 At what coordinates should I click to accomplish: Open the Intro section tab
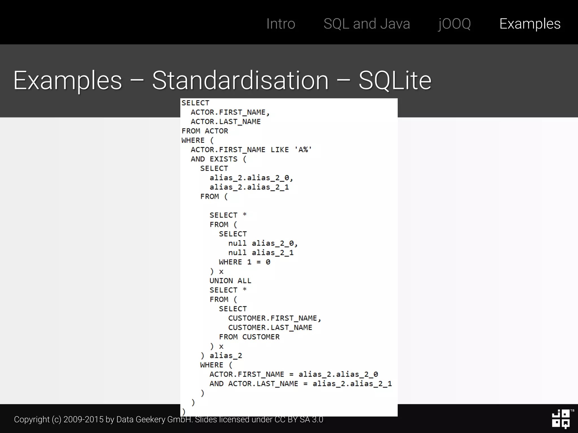point(281,24)
